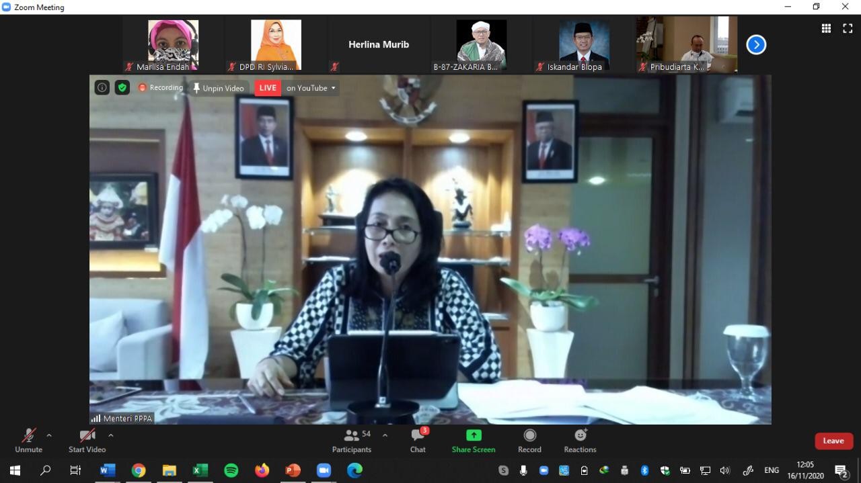This screenshot has width=861, height=483.
Task: Open the Windows Start menu
Action: pyautogui.click(x=15, y=470)
